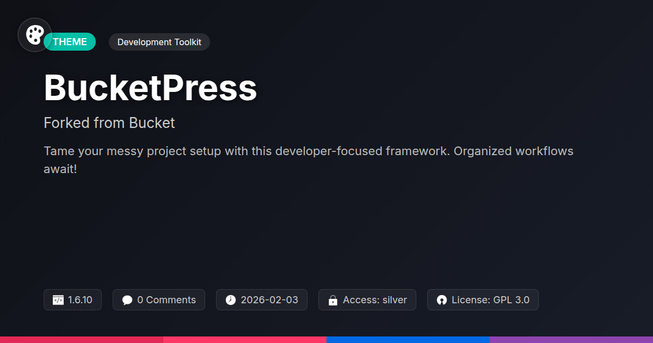Image resolution: width=653 pixels, height=343 pixels.
Task: Click the crimson red bottom bar segment
Action: [x=82, y=339]
